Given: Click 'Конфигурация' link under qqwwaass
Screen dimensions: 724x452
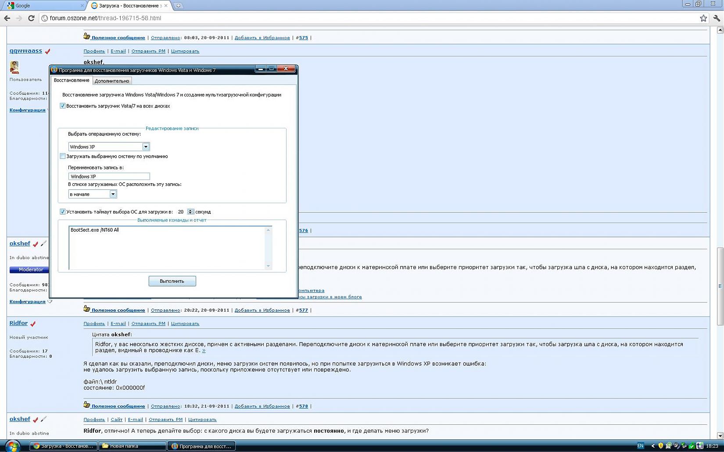Looking at the screenshot, I should tap(27, 110).
